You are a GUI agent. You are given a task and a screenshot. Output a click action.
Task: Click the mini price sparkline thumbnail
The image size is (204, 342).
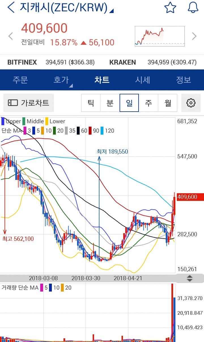coord(160,36)
